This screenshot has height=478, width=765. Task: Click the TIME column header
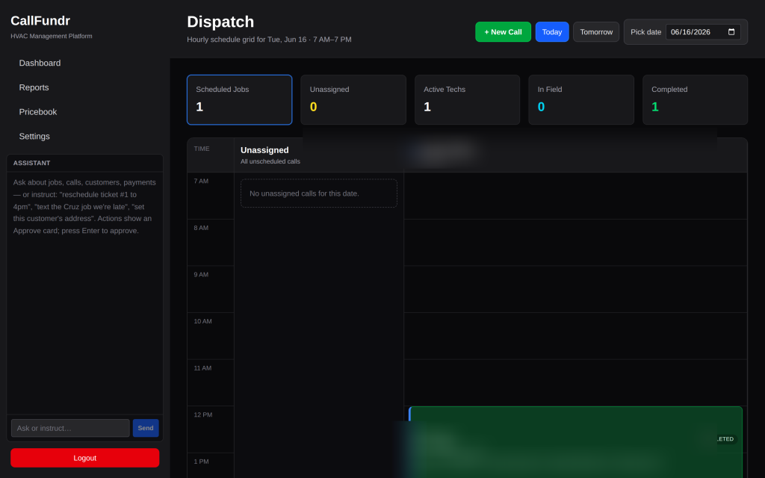(x=202, y=149)
